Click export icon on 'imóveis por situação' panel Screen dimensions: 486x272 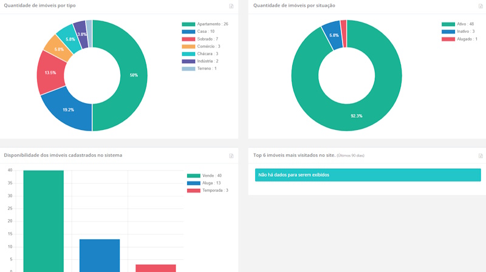click(481, 6)
